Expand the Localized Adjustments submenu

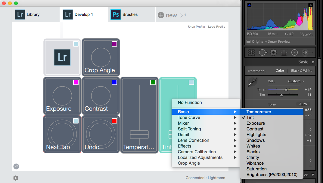click(x=206, y=157)
